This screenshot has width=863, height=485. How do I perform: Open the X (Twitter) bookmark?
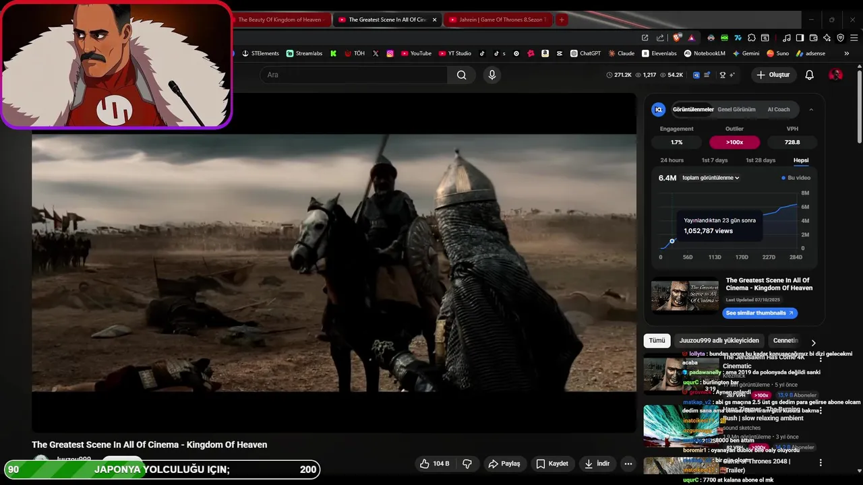click(376, 53)
